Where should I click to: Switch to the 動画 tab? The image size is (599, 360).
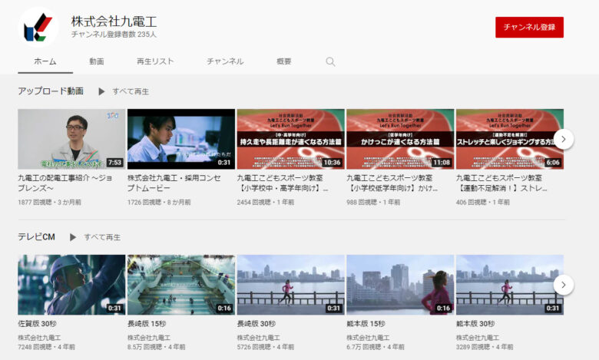pyautogui.click(x=97, y=61)
